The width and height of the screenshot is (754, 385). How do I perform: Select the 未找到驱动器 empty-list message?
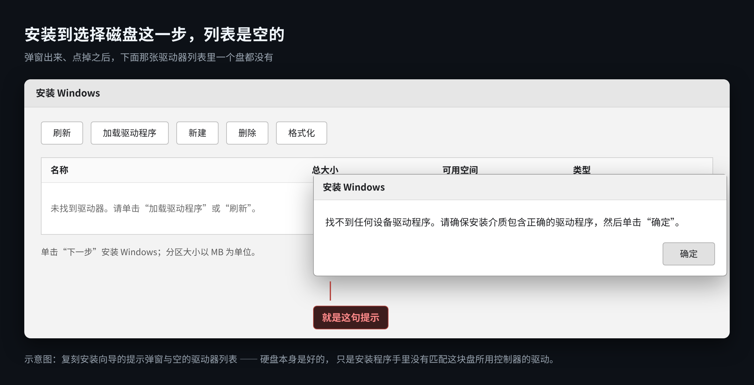(154, 208)
